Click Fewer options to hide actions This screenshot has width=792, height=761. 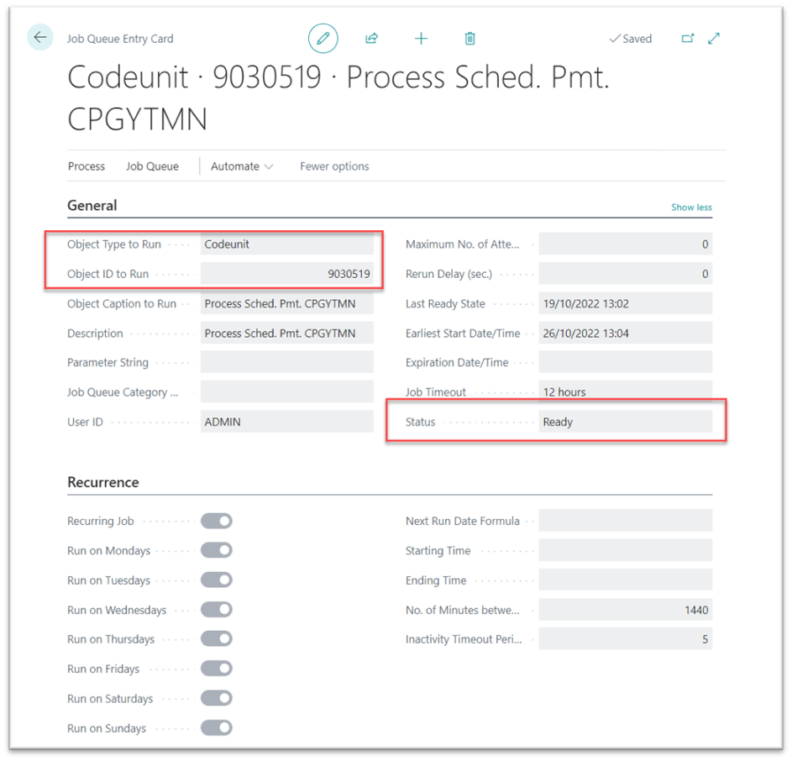333,166
